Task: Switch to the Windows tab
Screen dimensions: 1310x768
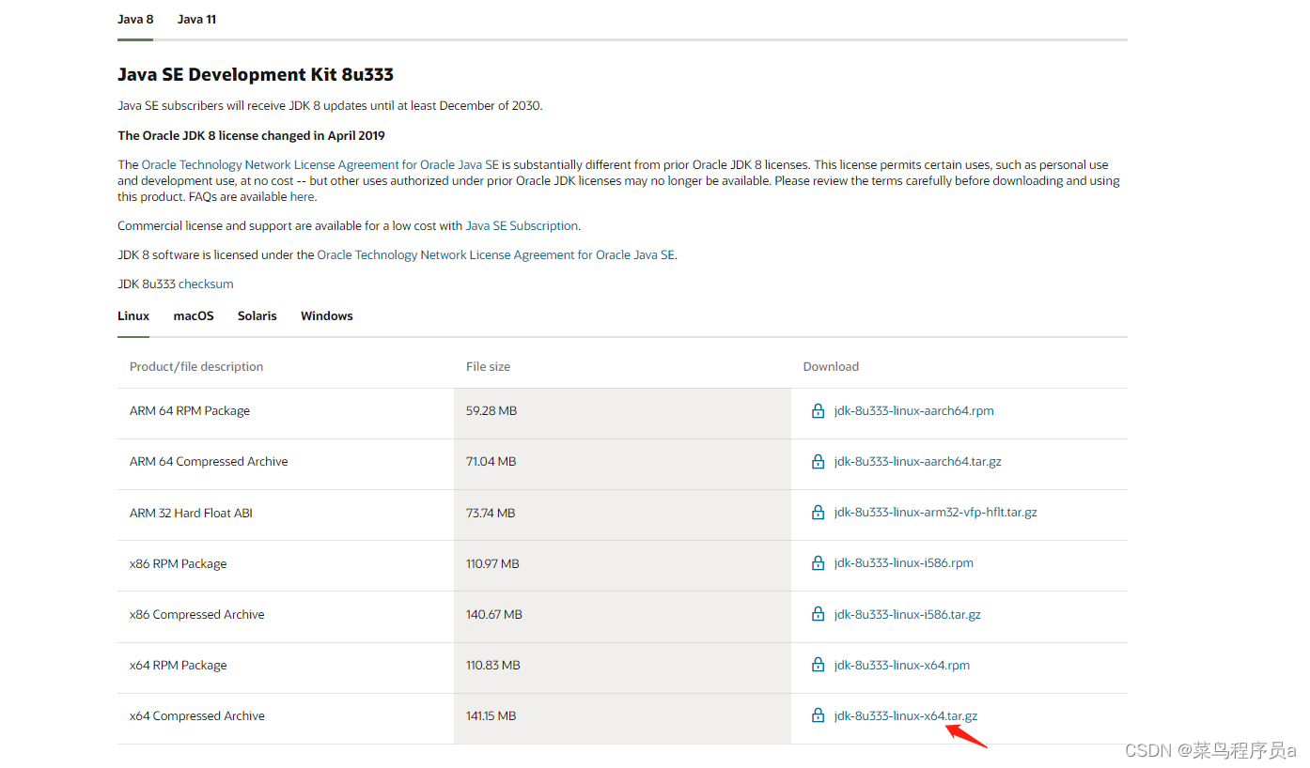Action: (326, 315)
